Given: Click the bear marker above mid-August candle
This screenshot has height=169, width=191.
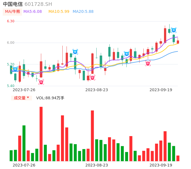Looking at the screenshot, I should tap(75, 52).
